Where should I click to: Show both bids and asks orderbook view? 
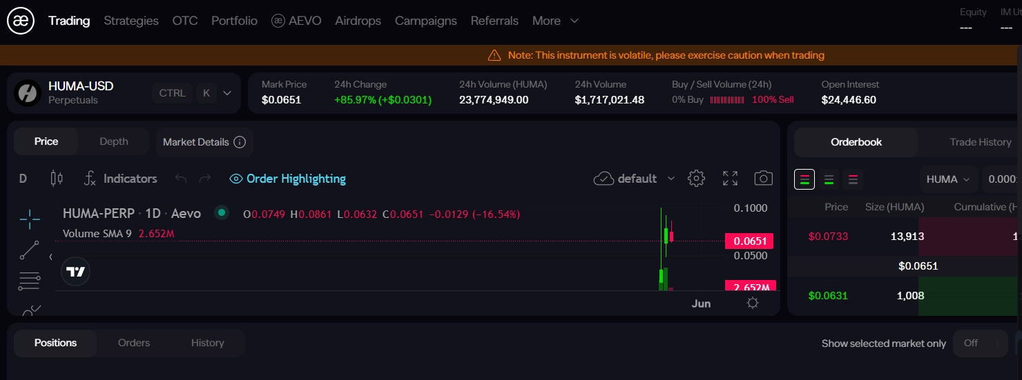[804, 179]
